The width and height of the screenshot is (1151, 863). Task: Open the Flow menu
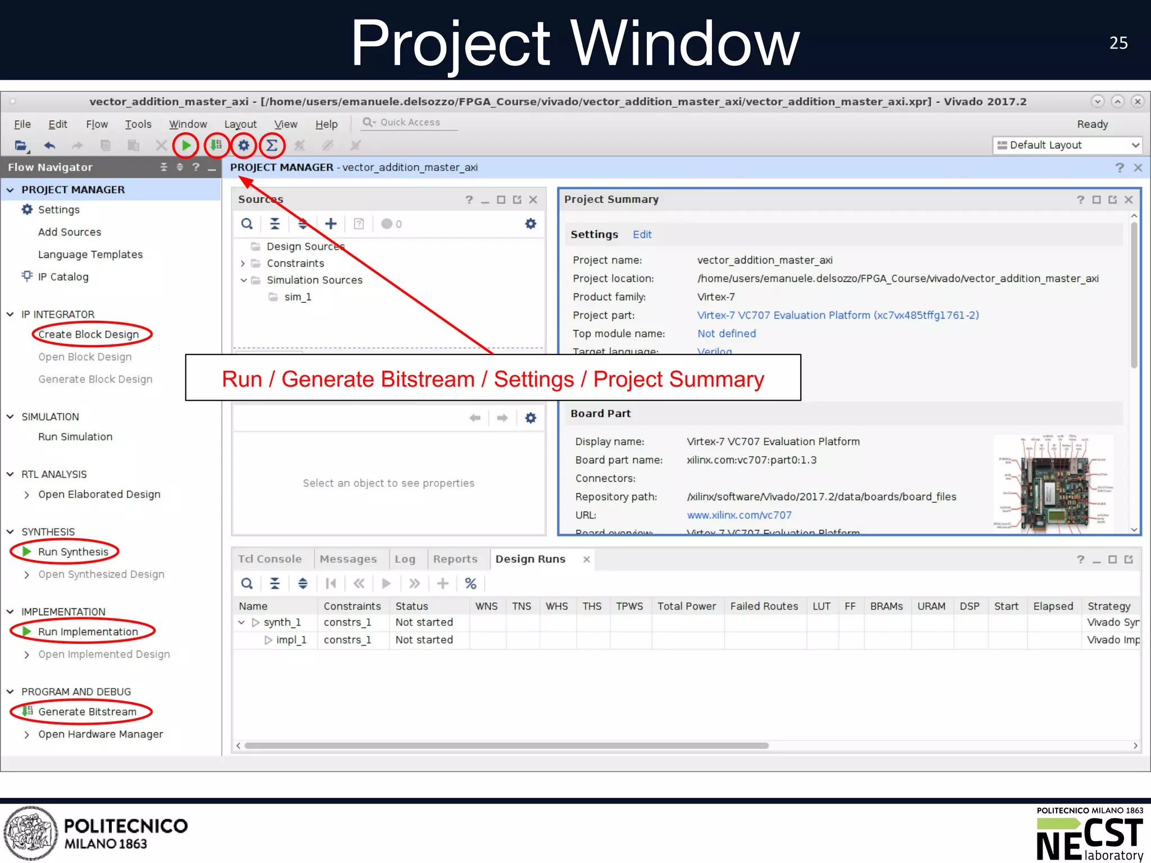(x=97, y=124)
